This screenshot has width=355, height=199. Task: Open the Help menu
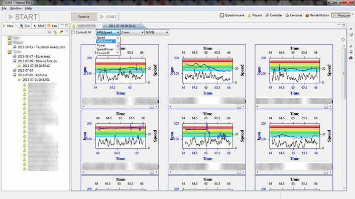pyautogui.click(x=28, y=9)
